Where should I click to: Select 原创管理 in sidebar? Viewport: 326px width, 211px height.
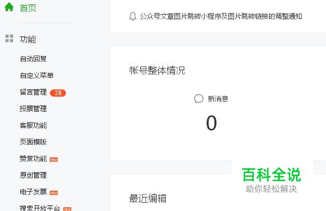[33, 175]
